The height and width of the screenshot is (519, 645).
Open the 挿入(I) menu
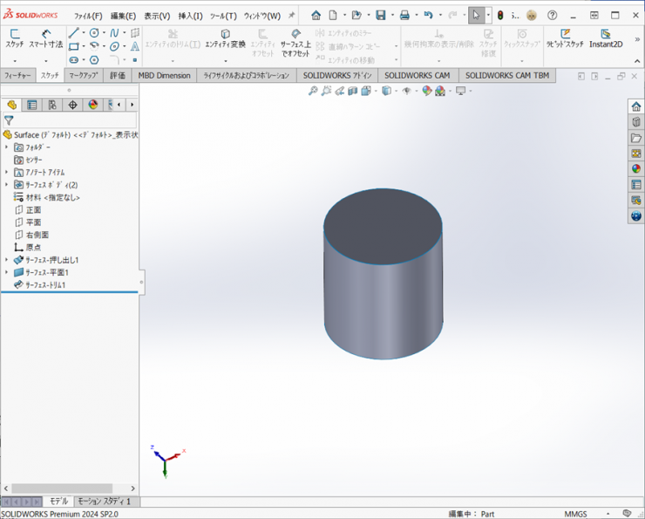[x=190, y=16]
